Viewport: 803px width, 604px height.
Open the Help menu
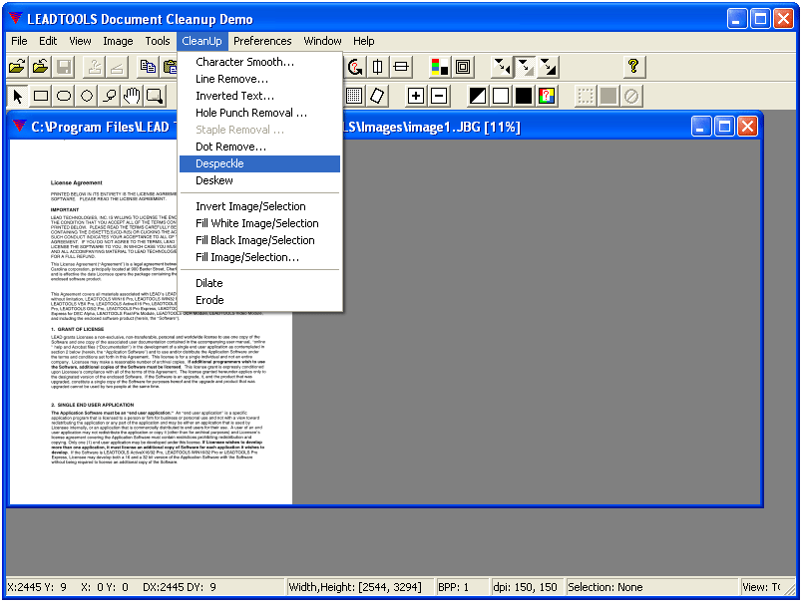click(364, 41)
